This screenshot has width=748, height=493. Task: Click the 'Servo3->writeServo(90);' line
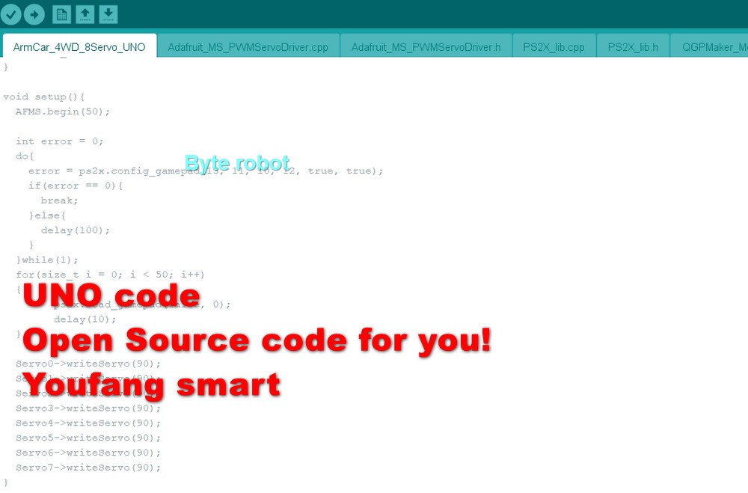coord(88,408)
